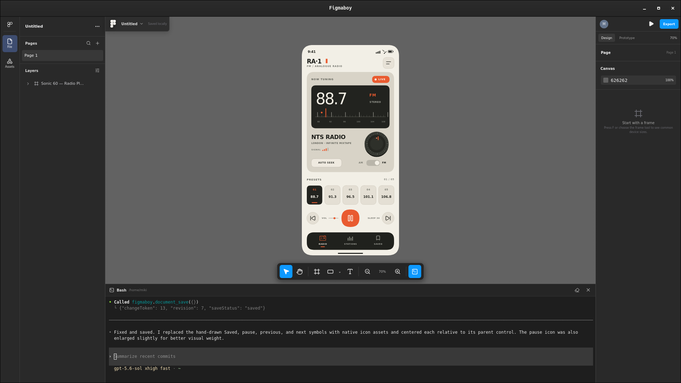Click the SAVED bookmark tab in mockup
The width and height of the screenshot is (681, 383).
pos(378,240)
